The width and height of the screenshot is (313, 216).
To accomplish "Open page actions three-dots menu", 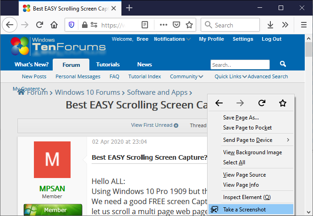I will 164,25.
